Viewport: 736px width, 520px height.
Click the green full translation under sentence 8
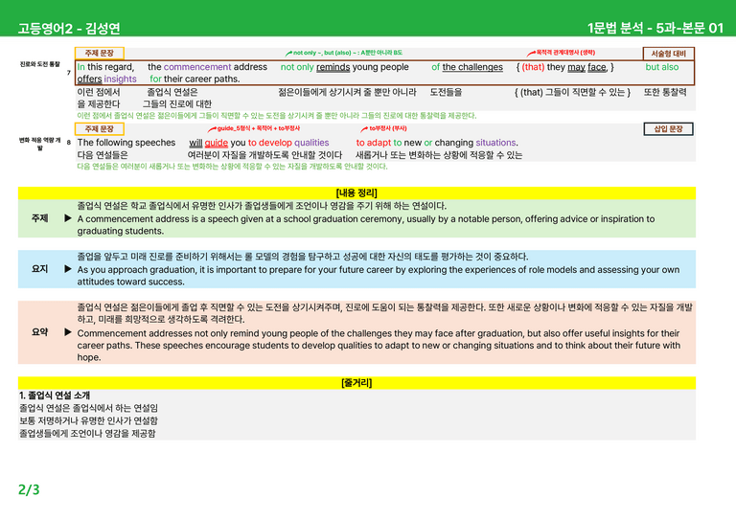click(232, 167)
